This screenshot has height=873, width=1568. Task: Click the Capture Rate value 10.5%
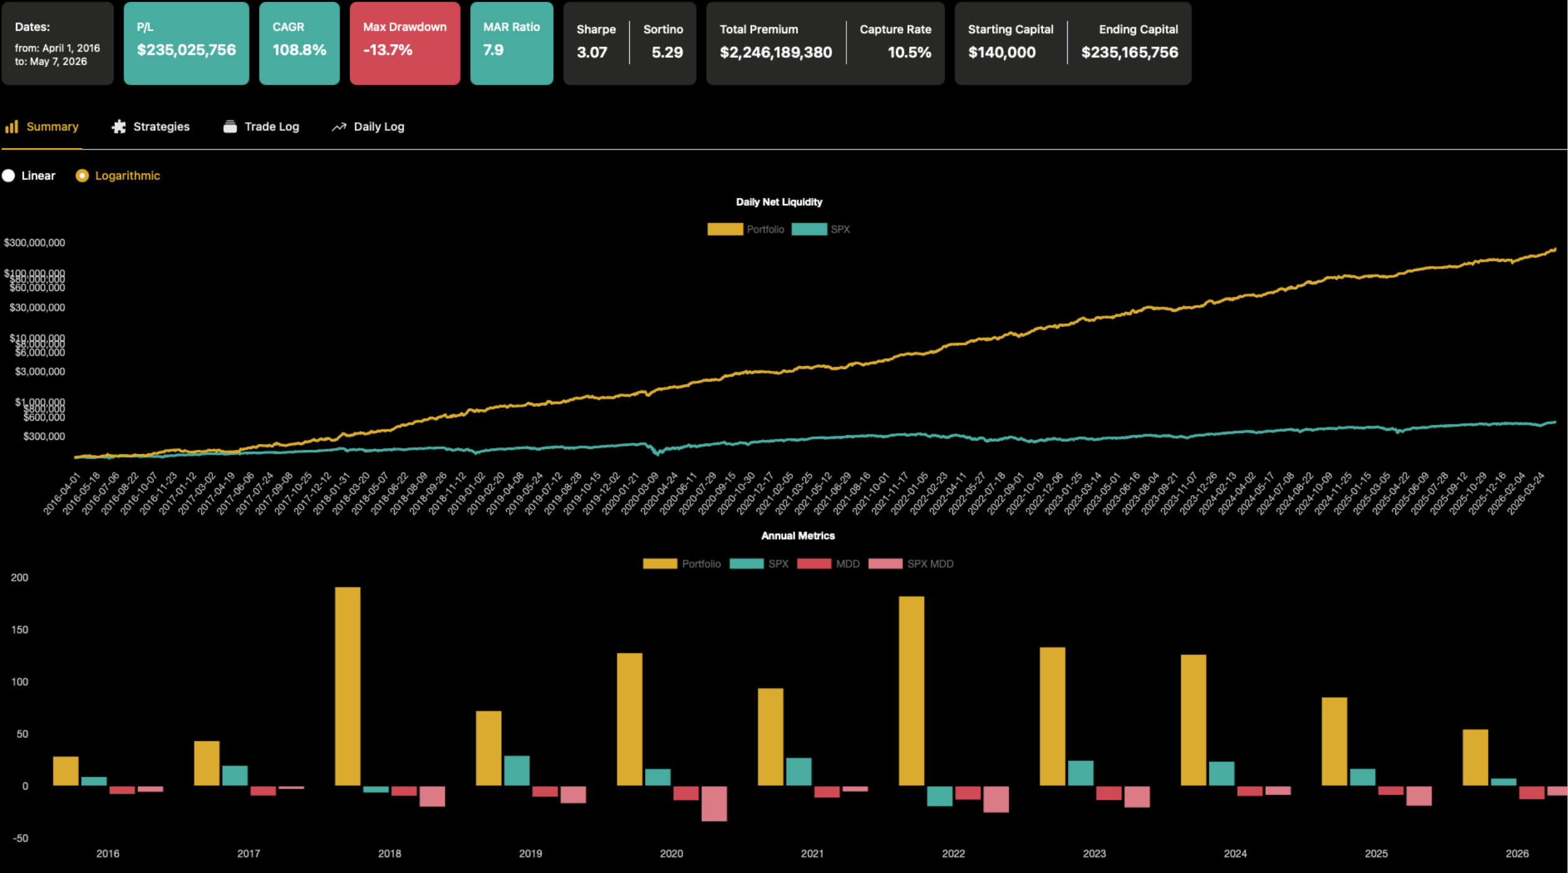point(909,52)
